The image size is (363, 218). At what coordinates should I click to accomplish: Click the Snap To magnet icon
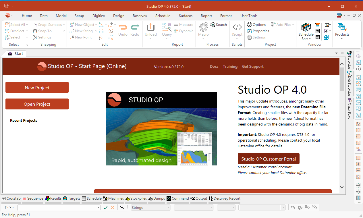[x=35, y=31]
